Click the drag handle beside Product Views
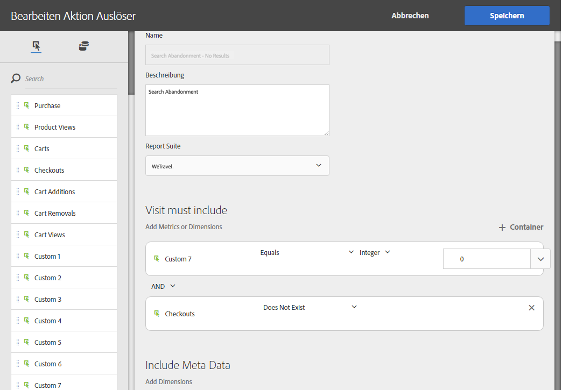 (18, 127)
